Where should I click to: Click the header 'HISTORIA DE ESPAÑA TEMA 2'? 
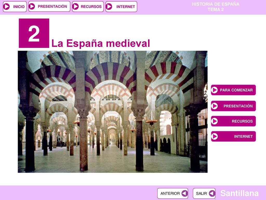point(216,7)
